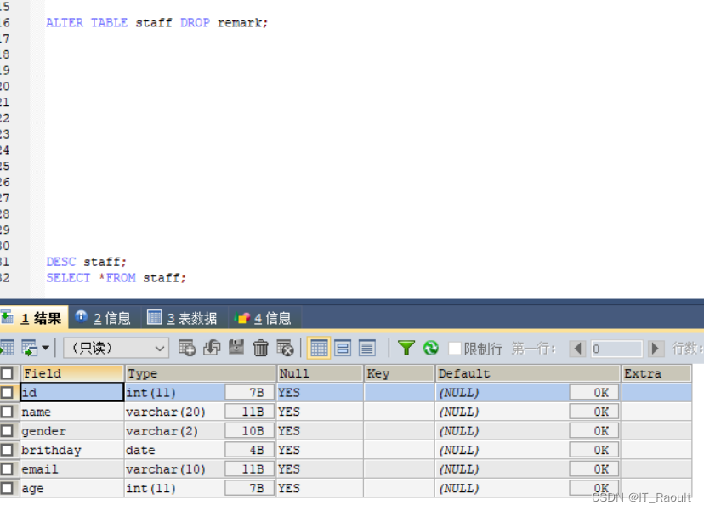Click the 0K button in name row
This screenshot has height=511, width=704.
coord(594,412)
